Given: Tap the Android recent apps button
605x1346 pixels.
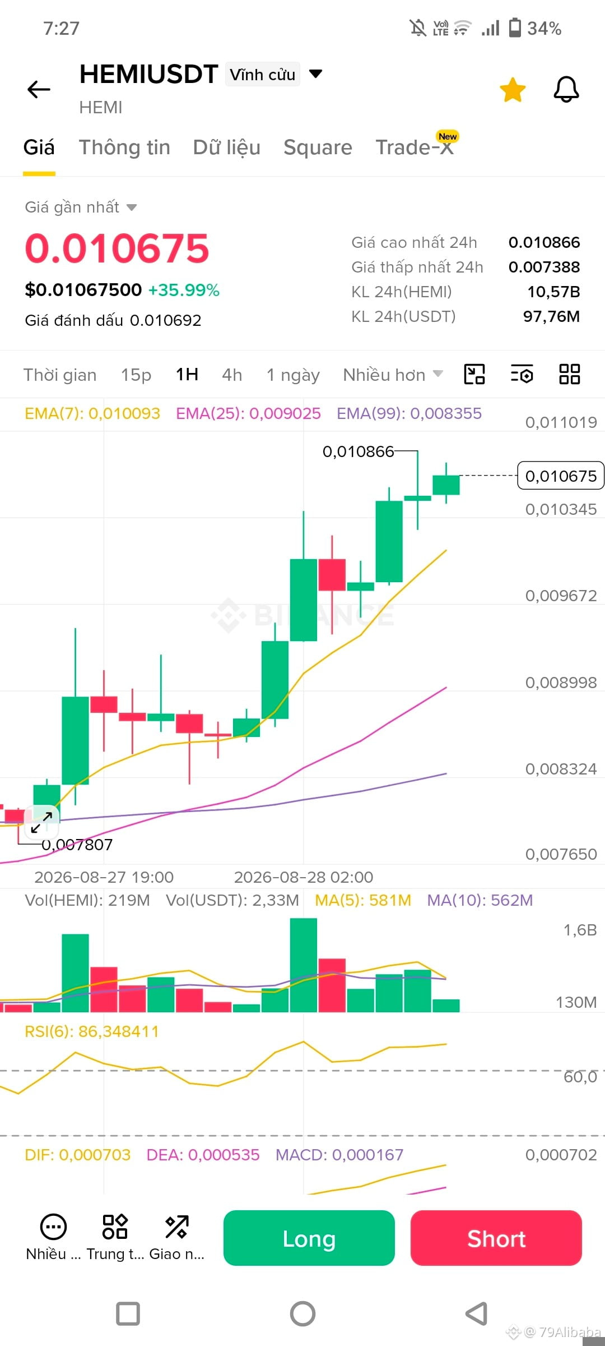Looking at the screenshot, I should (x=128, y=1313).
